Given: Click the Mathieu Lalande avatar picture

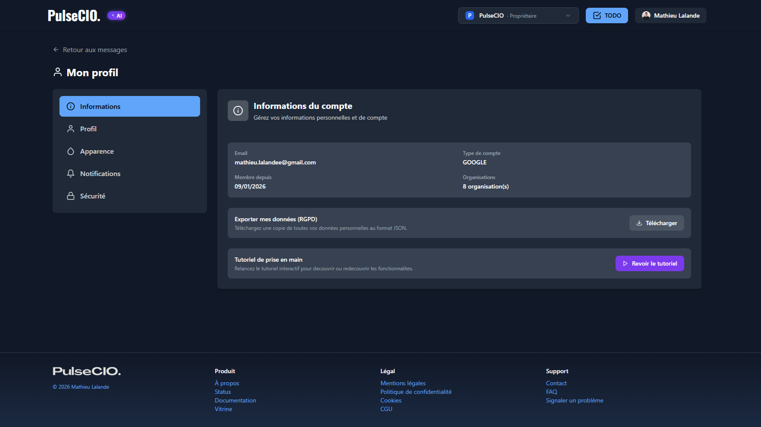Looking at the screenshot, I should 646,15.
